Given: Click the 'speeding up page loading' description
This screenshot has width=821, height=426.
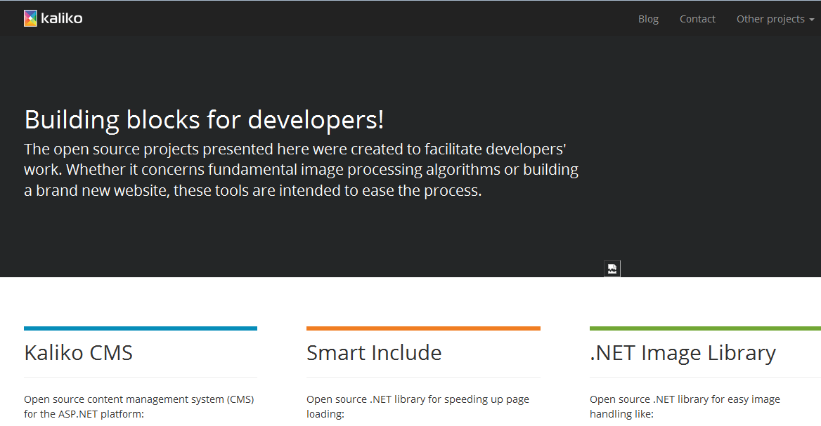Looking at the screenshot, I should 418,406.
